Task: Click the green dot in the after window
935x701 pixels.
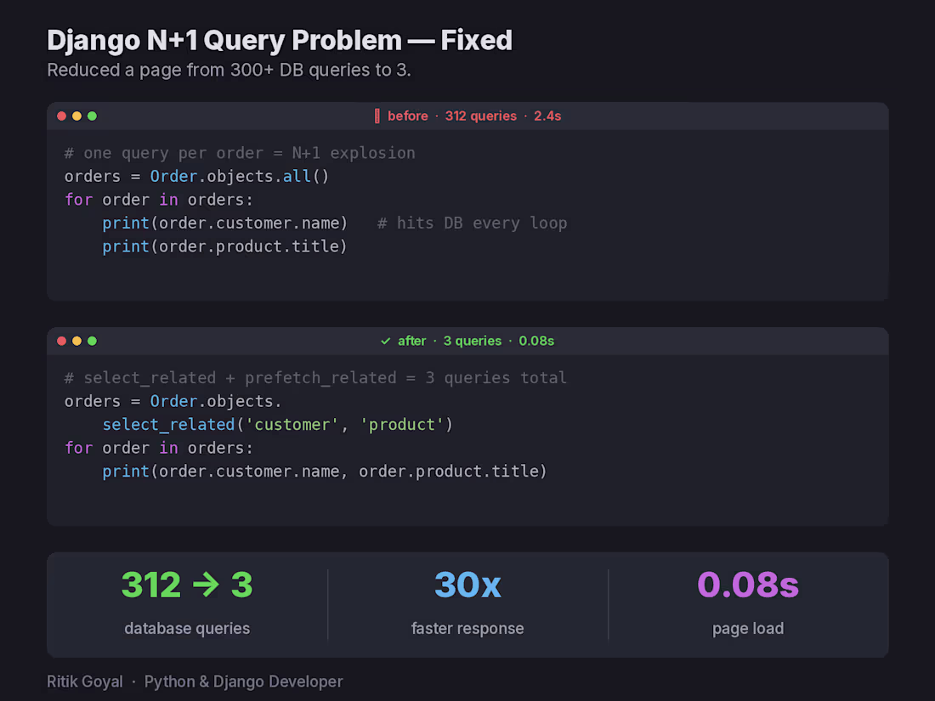Action: pos(92,341)
